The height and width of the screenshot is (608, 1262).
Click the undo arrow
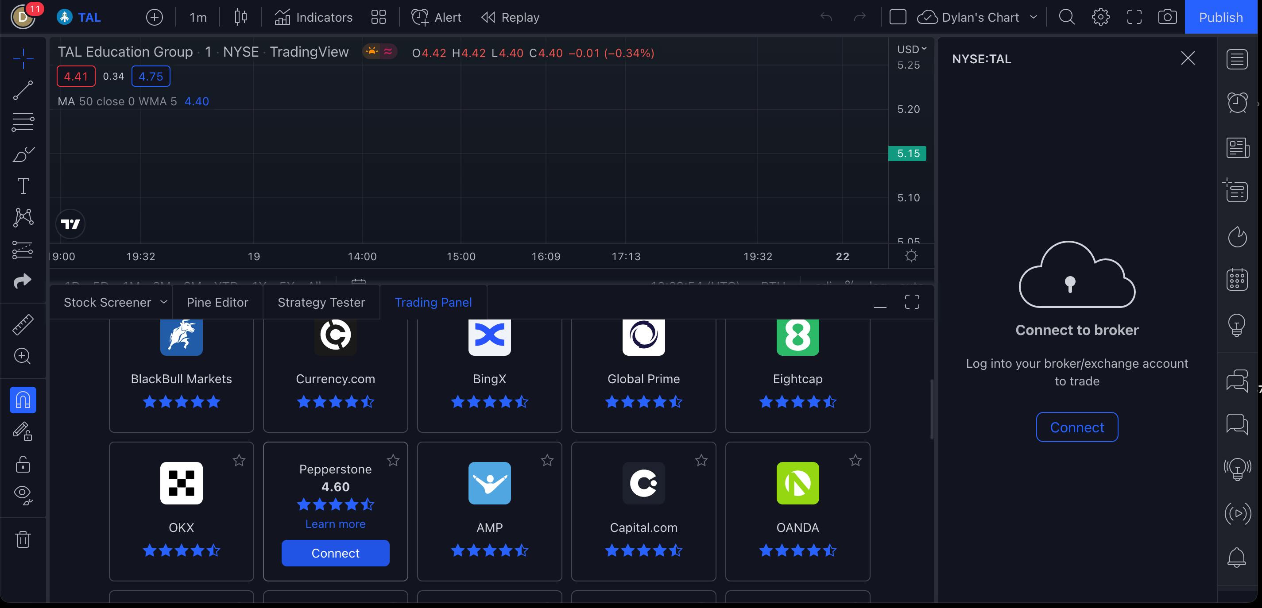[x=826, y=18]
